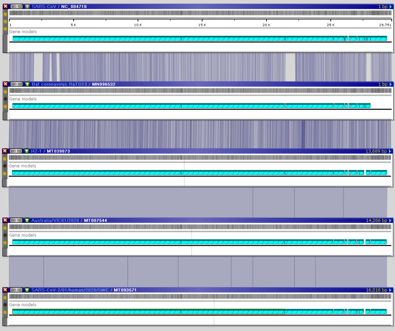This screenshot has width=395, height=331.
Task: Click the gray sequence overview bar in Australia/VIC01 panel
Action: tap(200, 227)
